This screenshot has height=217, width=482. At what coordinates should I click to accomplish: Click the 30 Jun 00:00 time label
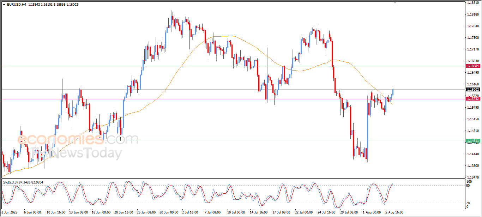(x=169, y=212)
